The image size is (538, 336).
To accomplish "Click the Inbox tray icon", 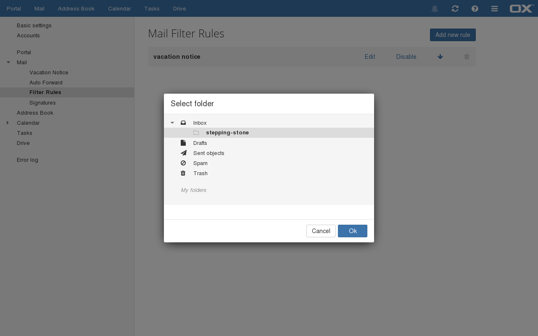I will [x=183, y=123].
